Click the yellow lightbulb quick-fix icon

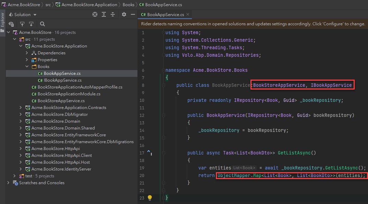150,198
